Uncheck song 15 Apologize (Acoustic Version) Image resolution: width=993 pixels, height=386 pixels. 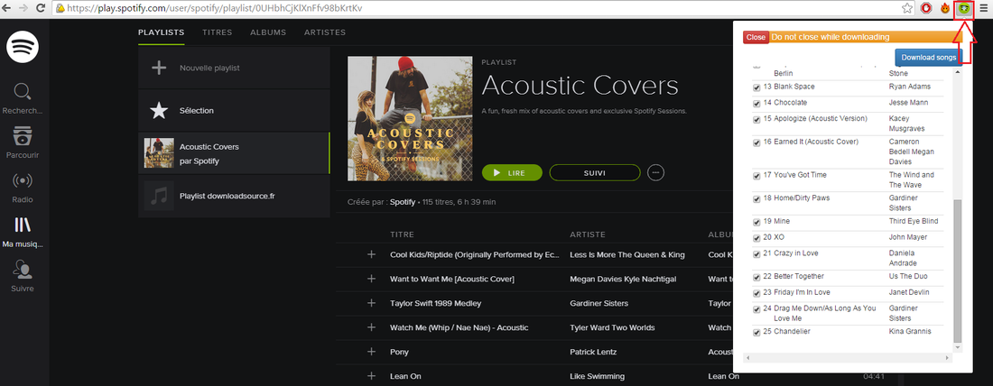click(x=756, y=120)
